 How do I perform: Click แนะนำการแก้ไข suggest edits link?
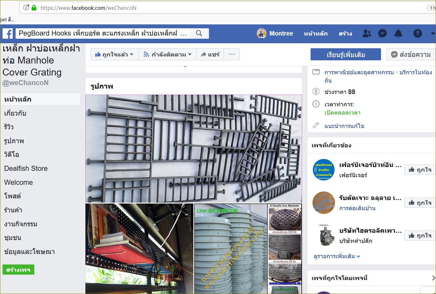(344, 126)
